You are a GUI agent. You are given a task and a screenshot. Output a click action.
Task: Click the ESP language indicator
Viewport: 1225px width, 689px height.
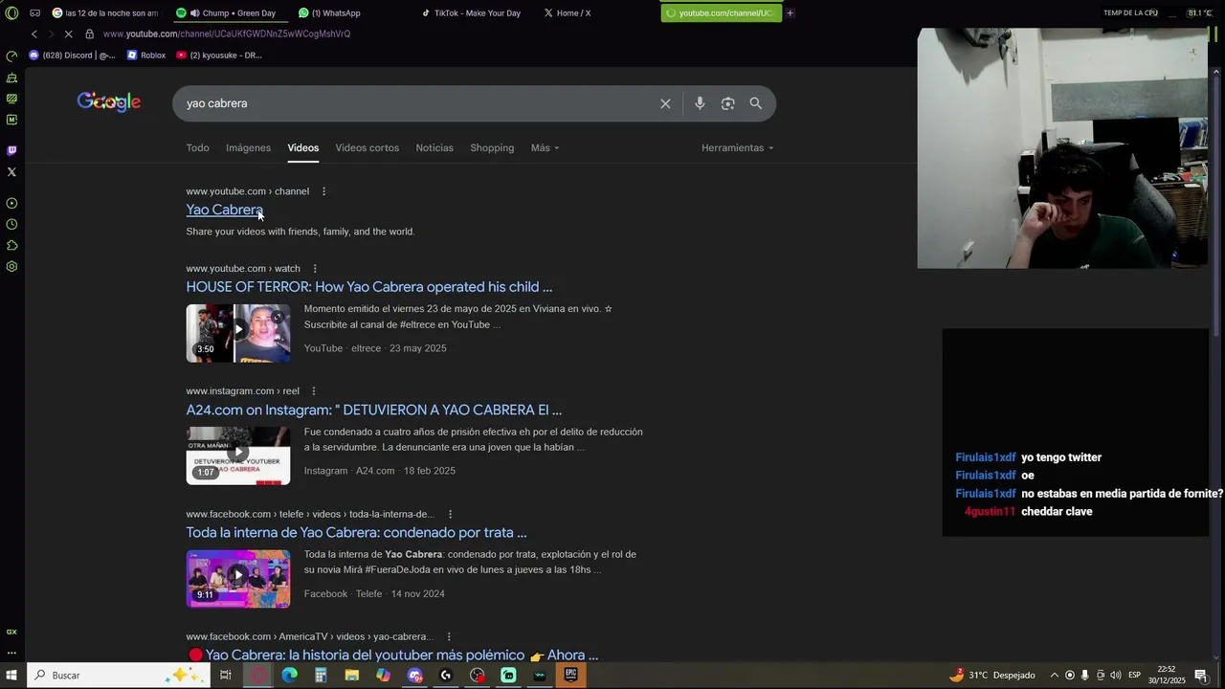pos(1134,676)
